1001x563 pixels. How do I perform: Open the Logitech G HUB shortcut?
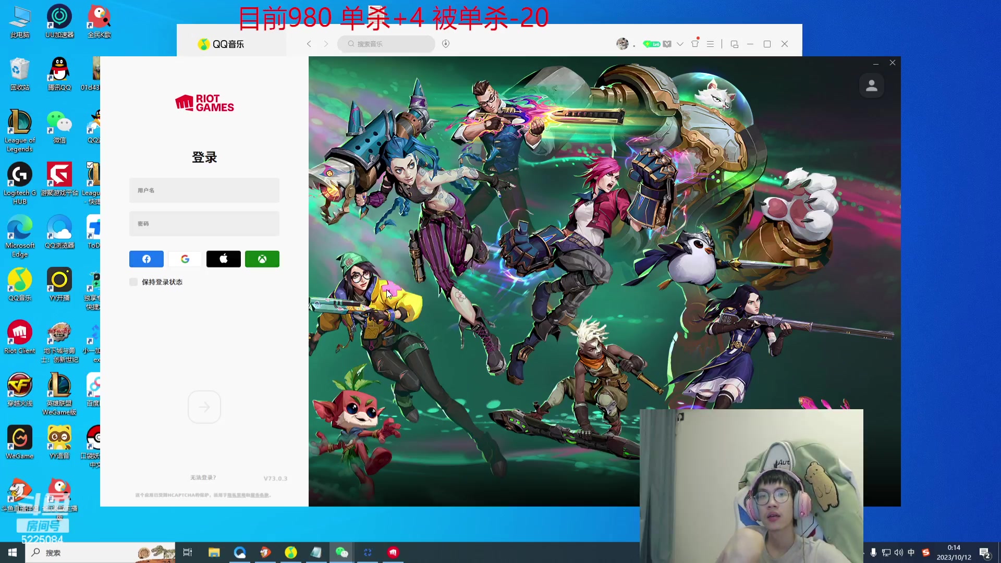(x=20, y=183)
